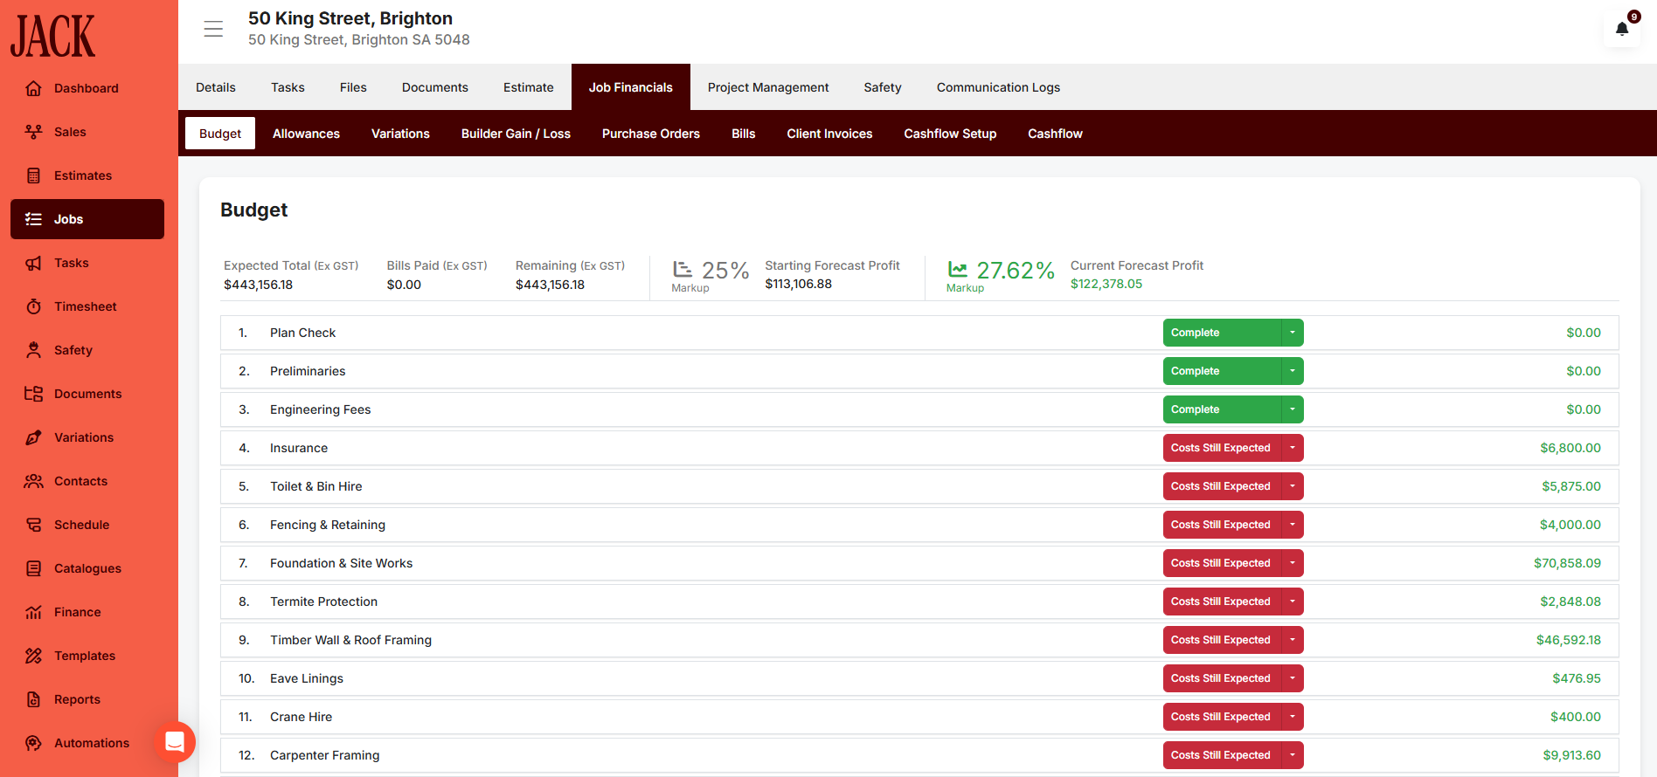Click the Expected Total value $443,156.18
1657x777 pixels.
click(258, 285)
